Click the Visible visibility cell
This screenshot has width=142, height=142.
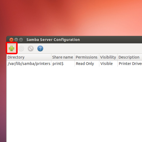coord(106,64)
